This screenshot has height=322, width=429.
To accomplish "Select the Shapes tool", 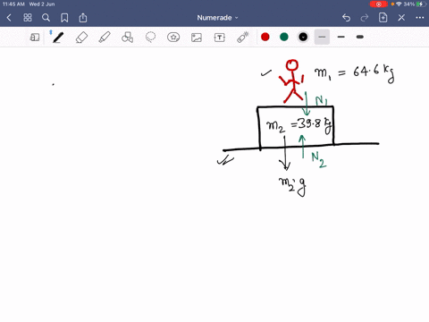I will (127, 38).
